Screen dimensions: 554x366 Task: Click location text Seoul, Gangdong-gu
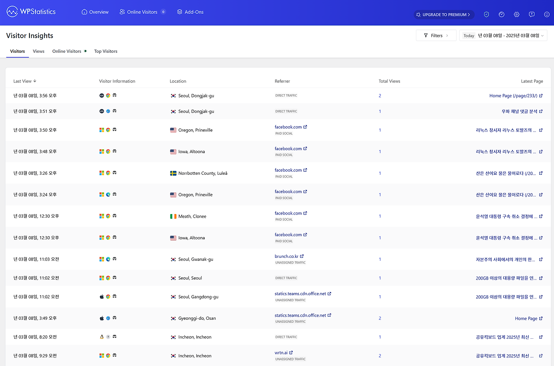pos(198,297)
